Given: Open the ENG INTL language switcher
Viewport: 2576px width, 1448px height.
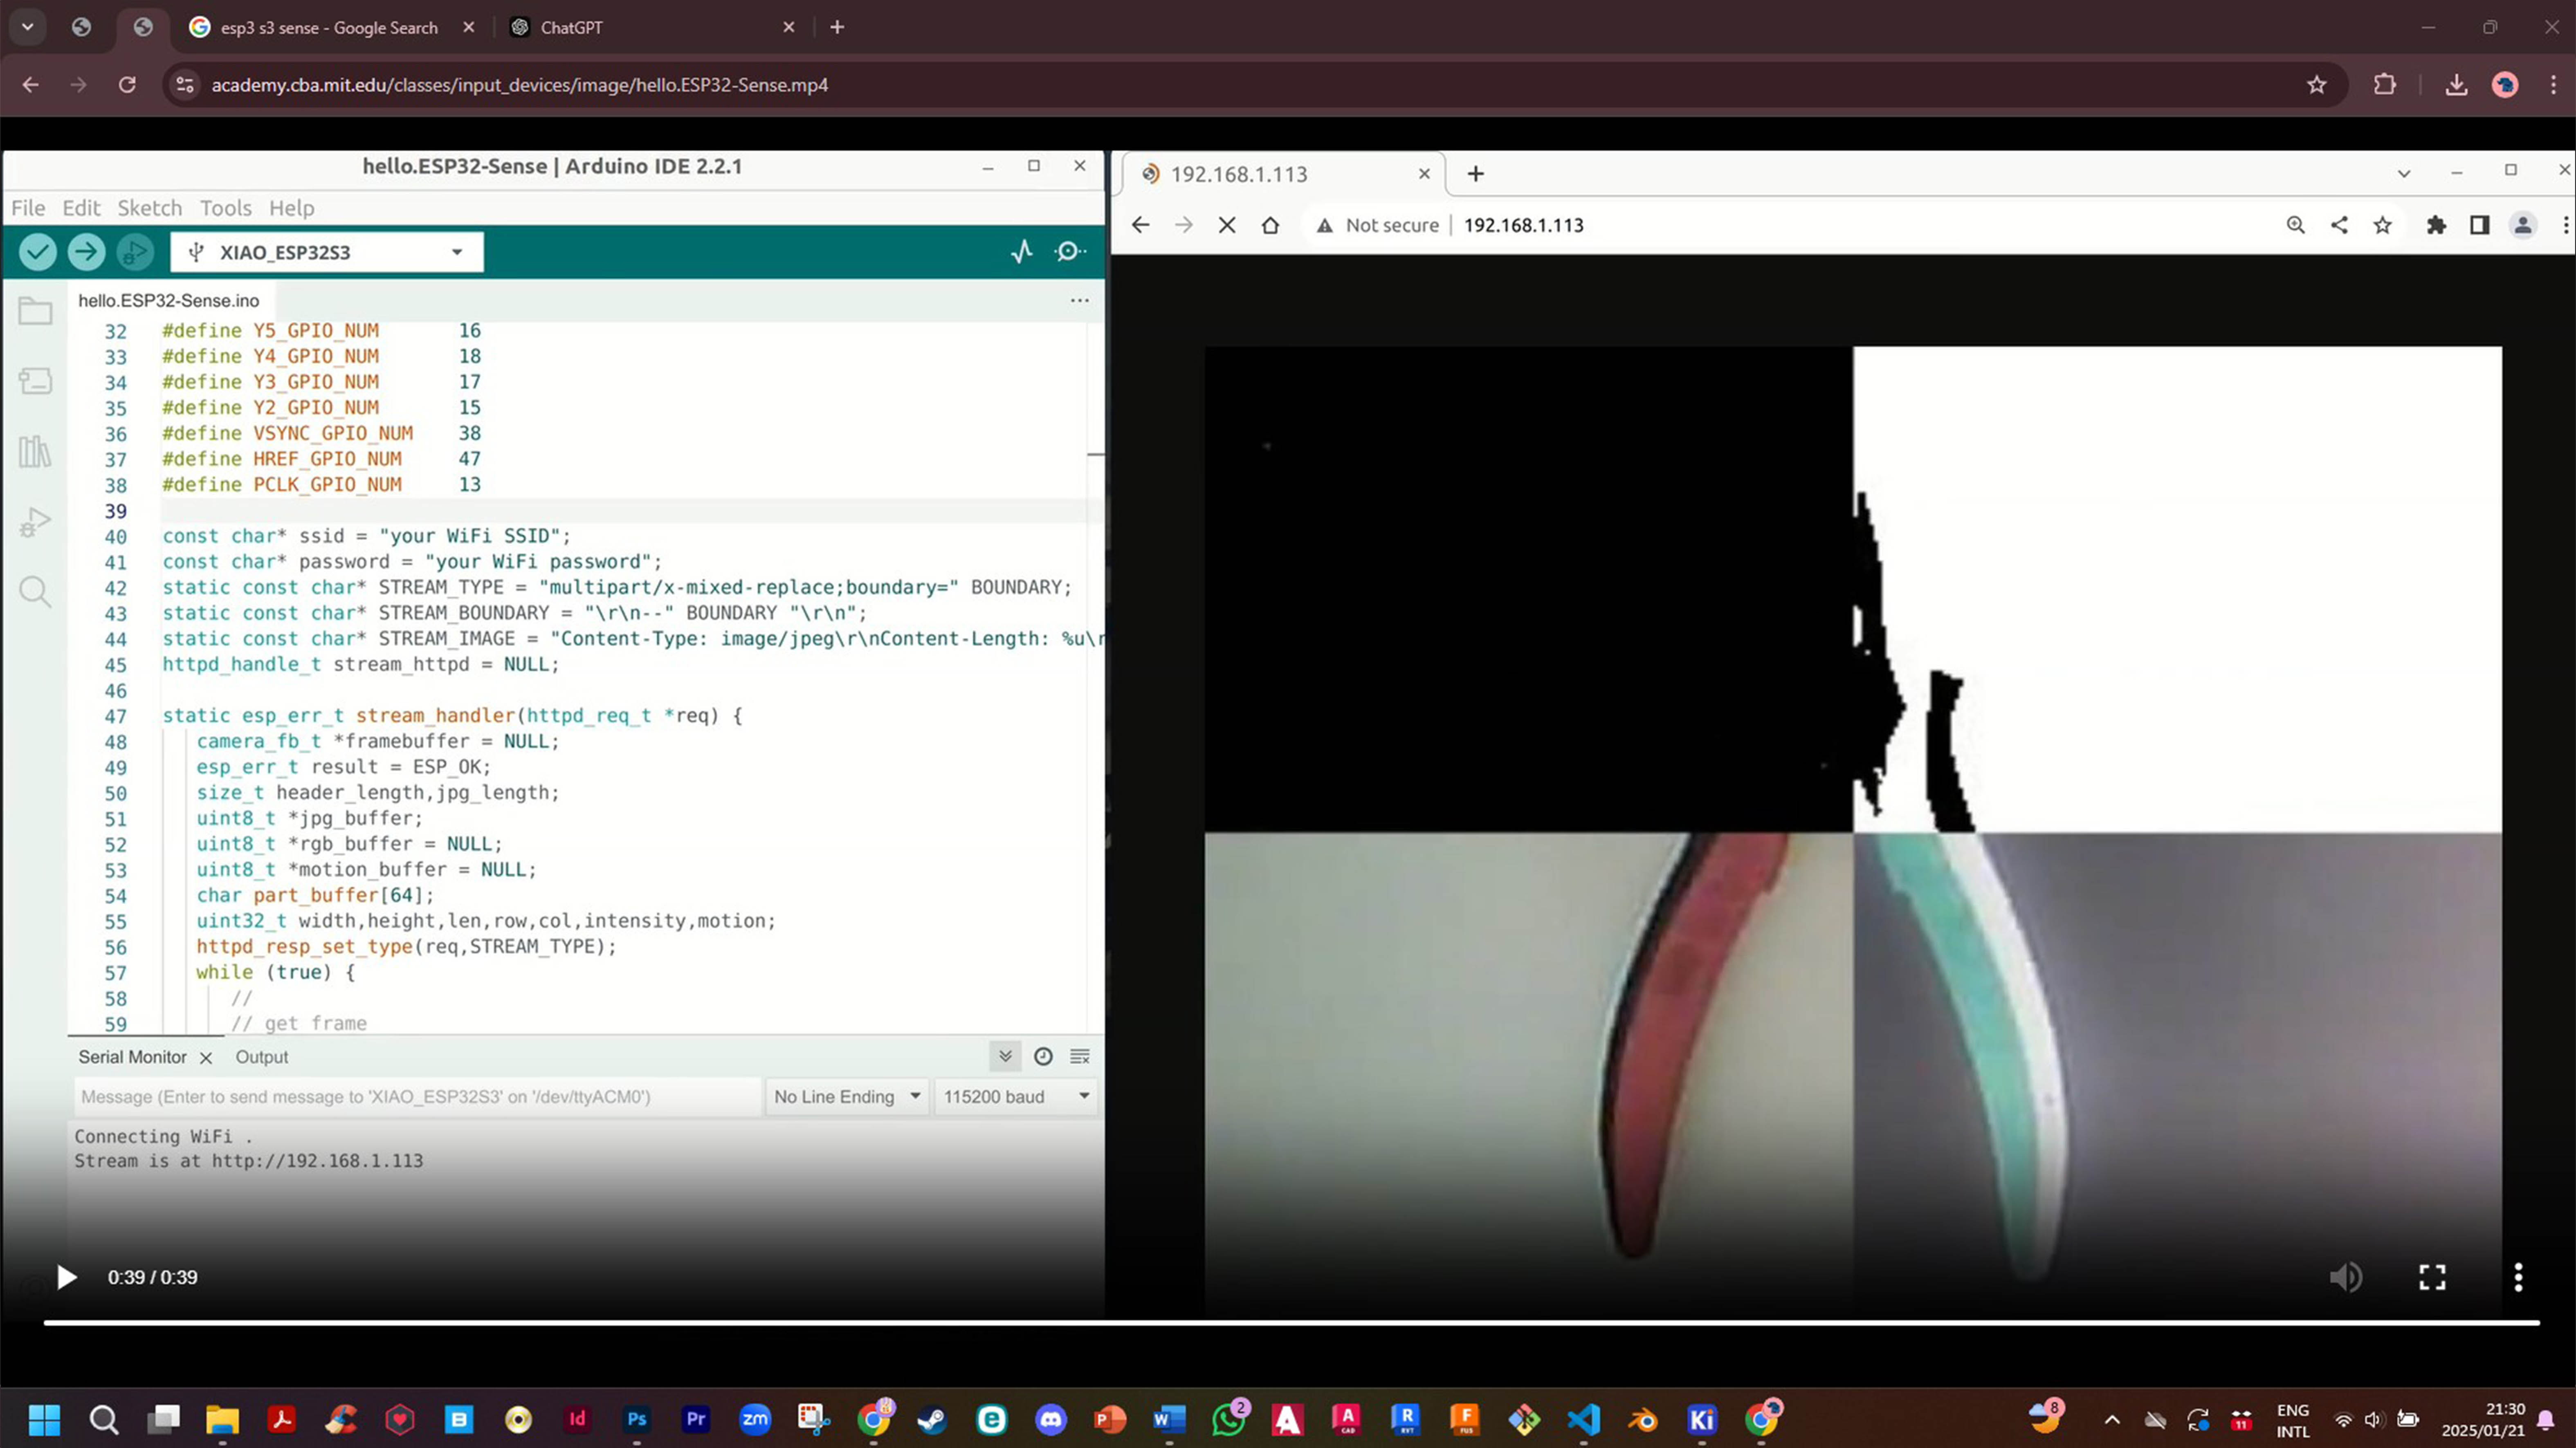Looking at the screenshot, I should point(2293,1420).
